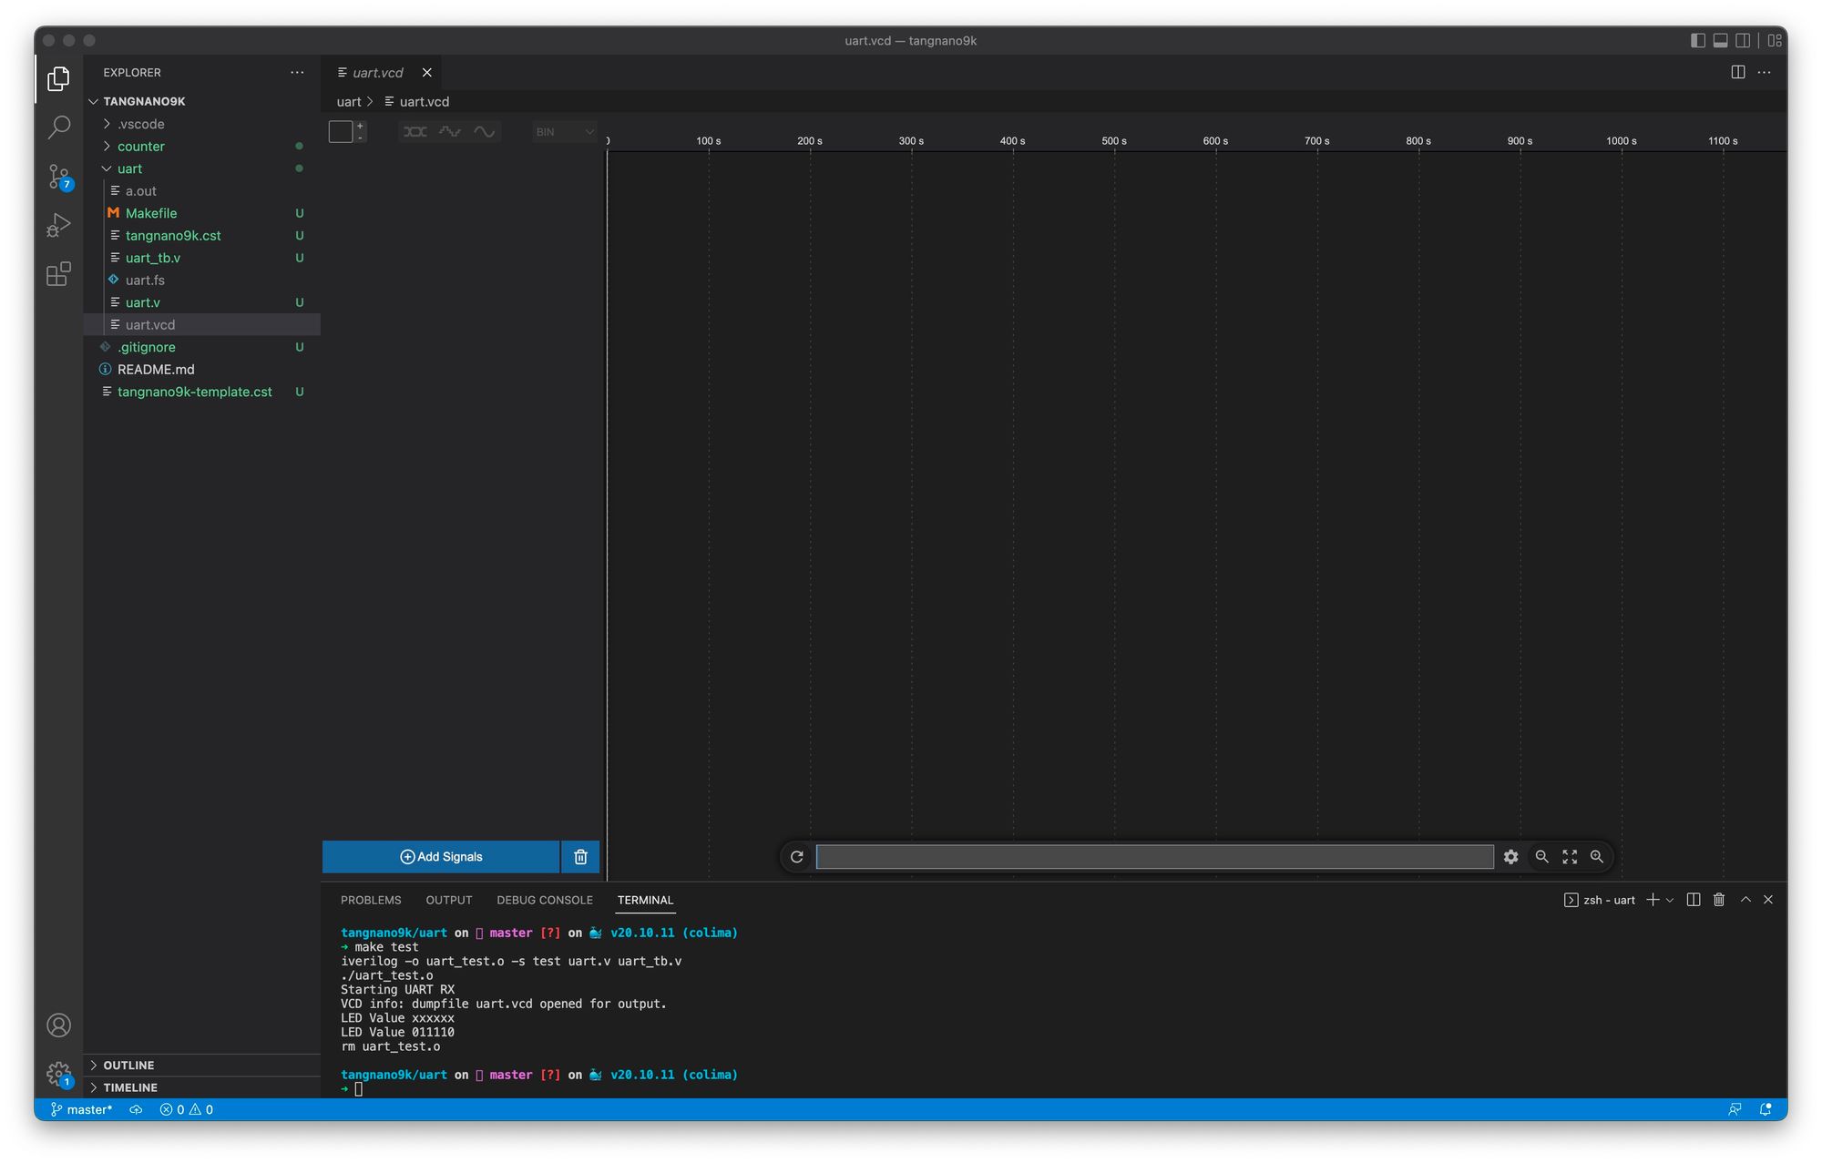This screenshot has width=1822, height=1163.
Task: Click the master branch in status bar
Action: point(82,1110)
